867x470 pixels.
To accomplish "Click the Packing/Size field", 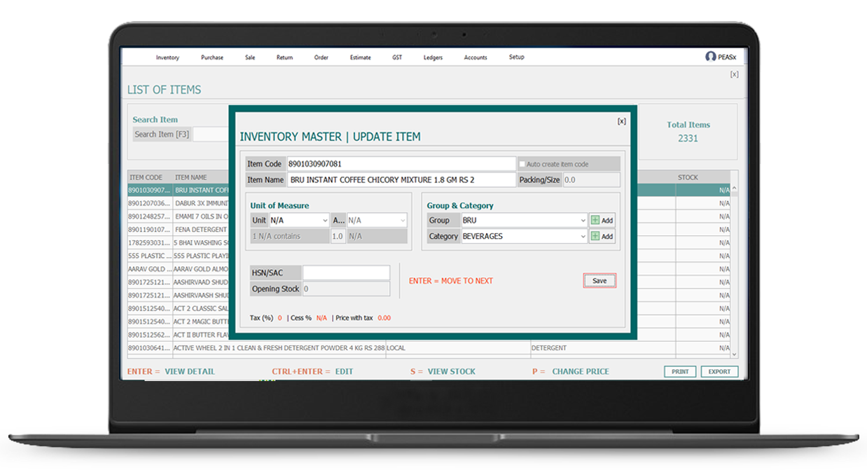I will point(591,180).
